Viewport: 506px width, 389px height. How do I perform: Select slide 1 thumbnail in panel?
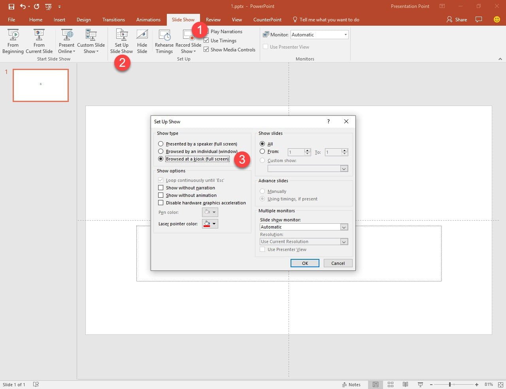point(41,85)
